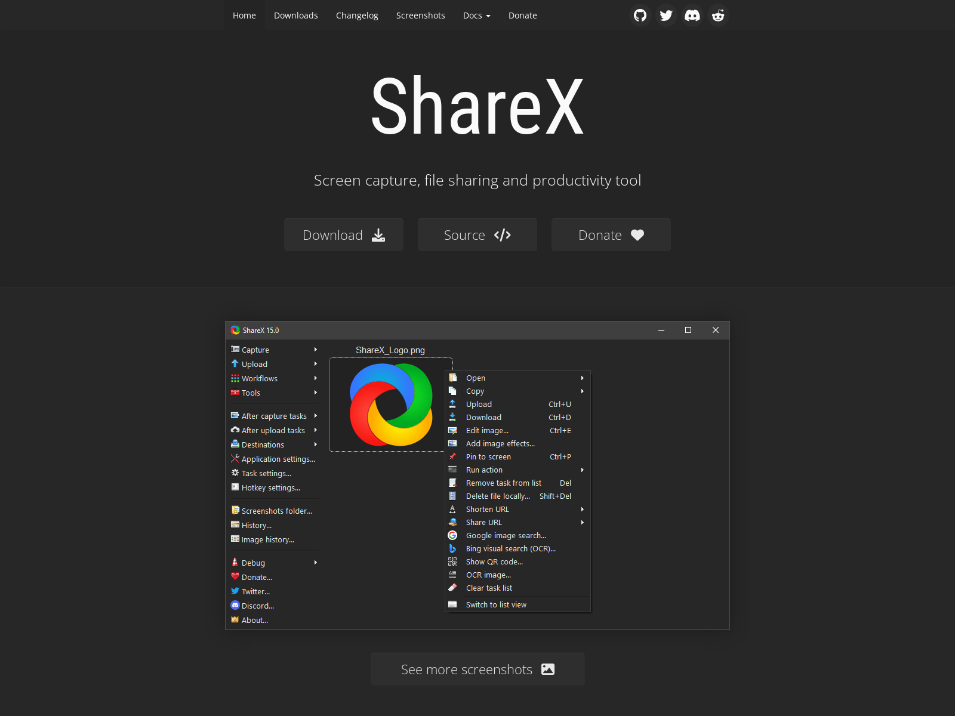Click the Twitter bird icon in sidebar
The image size is (955, 716).
[x=235, y=591]
